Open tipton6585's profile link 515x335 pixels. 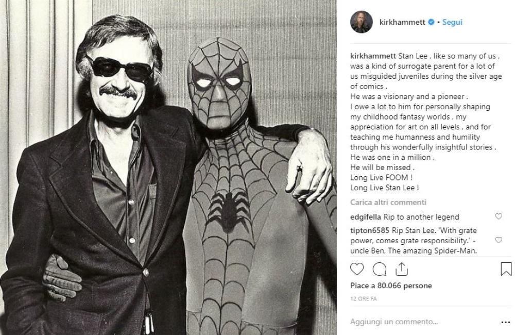click(x=368, y=230)
